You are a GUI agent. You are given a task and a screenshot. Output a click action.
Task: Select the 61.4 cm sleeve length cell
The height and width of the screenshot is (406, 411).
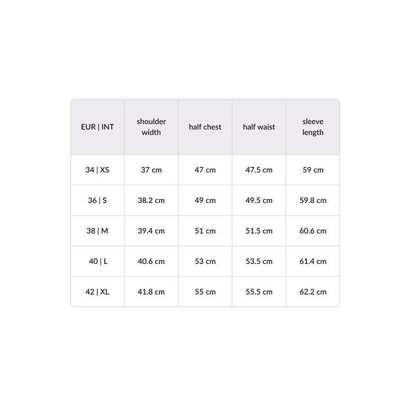click(x=313, y=261)
